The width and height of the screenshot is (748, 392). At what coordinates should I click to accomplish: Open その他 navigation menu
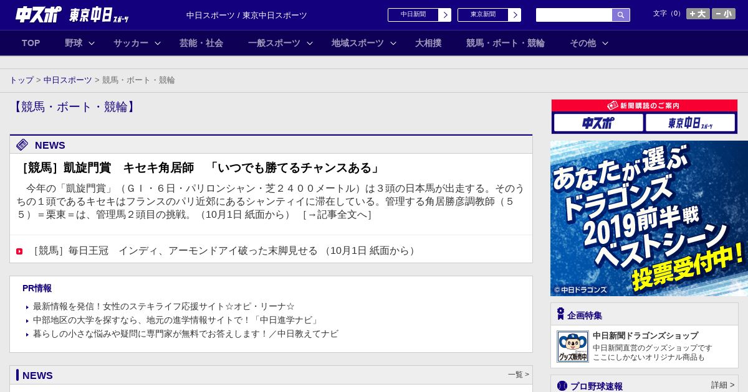[x=583, y=43]
